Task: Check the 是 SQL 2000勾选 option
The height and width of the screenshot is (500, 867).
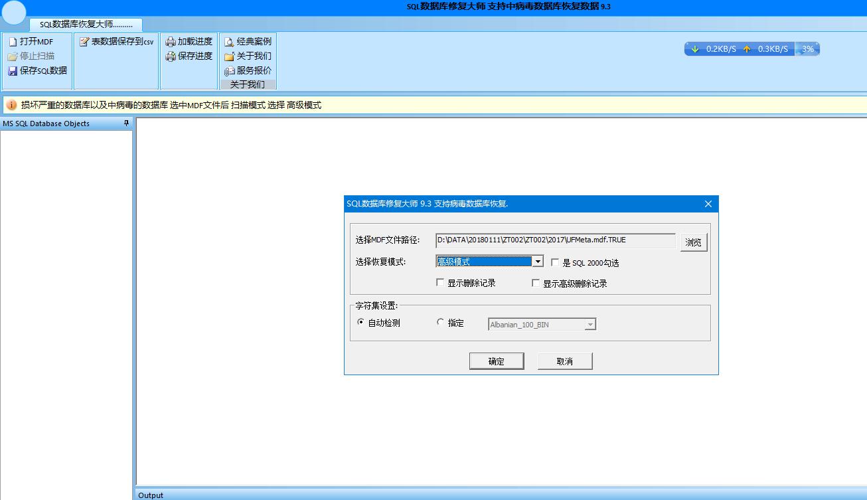Action: pyautogui.click(x=585, y=263)
